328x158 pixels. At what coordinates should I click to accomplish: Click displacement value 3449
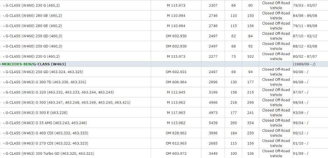click(x=213, y=154)
